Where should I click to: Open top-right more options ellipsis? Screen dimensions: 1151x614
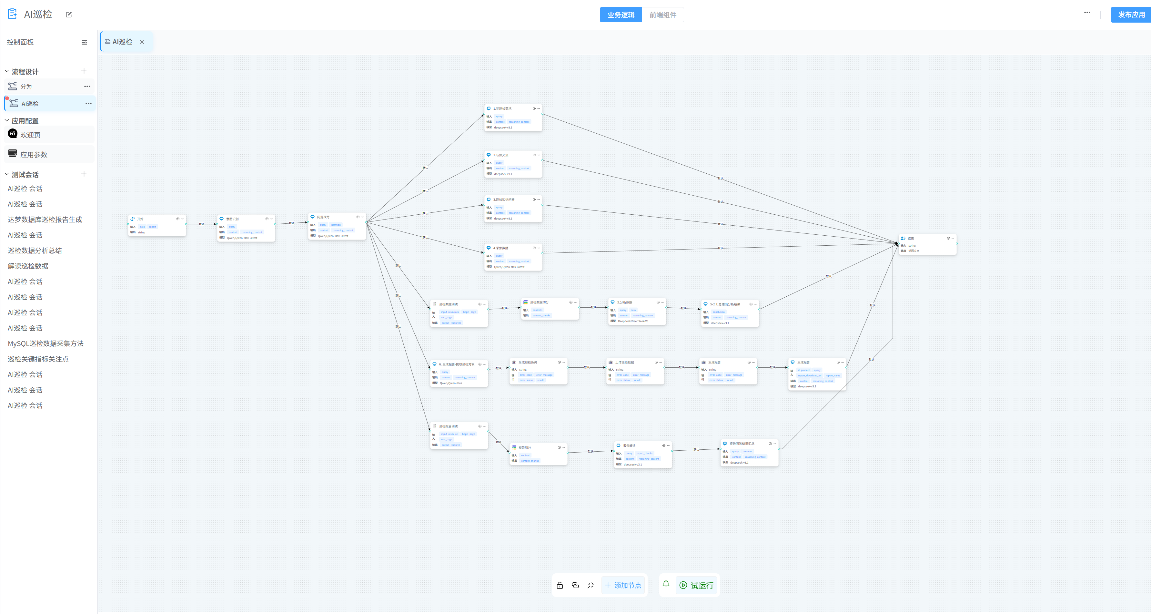pos(1087,13)
